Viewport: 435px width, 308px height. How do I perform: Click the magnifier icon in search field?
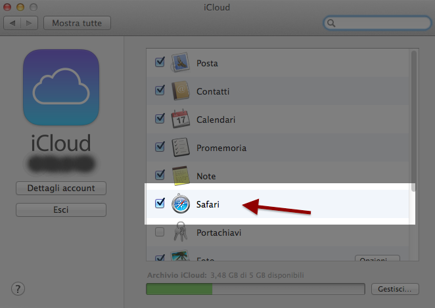[331, 23]
